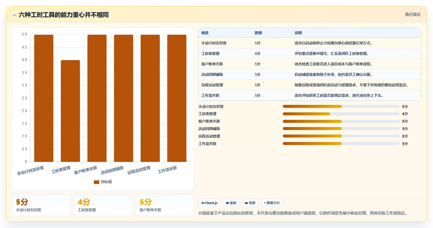Click the 手动计时友好度 progress bar

tap(341, 106)
